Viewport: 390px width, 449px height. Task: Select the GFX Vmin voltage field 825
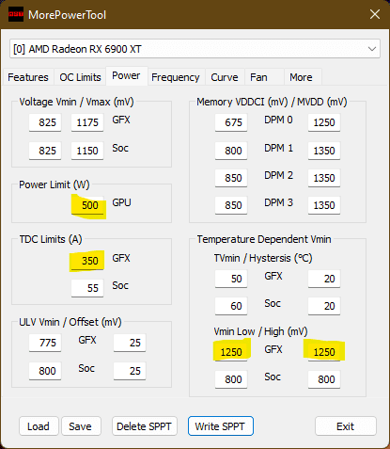[x=45, y=122]
